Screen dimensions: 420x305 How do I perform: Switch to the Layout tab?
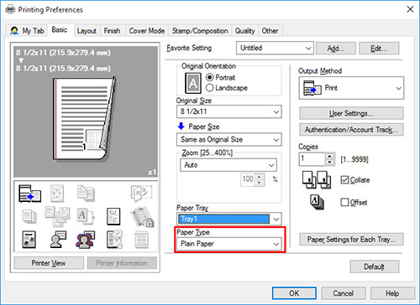[x=87, y=31]
